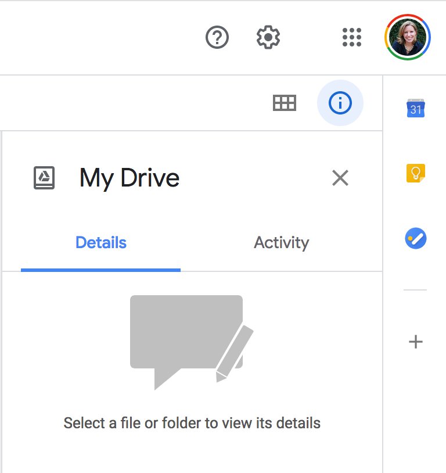Image resolution: width=446 pixels, height=473 pixels.
Task: Select the Details tab
Action: pos(101,242)
